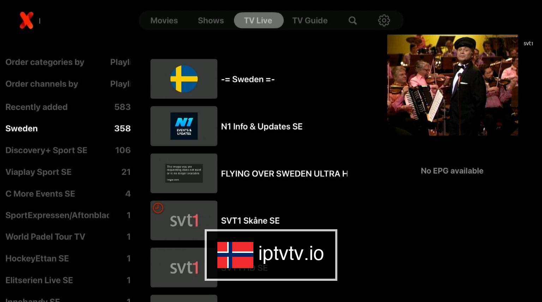The height and width of the screenshot is (302, 542).
Task: Open the Flying Over Sweden channel thumbnail
Action: tap(184, 173)
